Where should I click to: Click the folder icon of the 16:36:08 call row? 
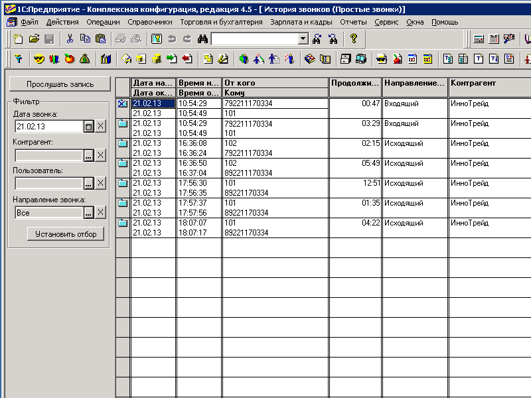click(123, 143)
